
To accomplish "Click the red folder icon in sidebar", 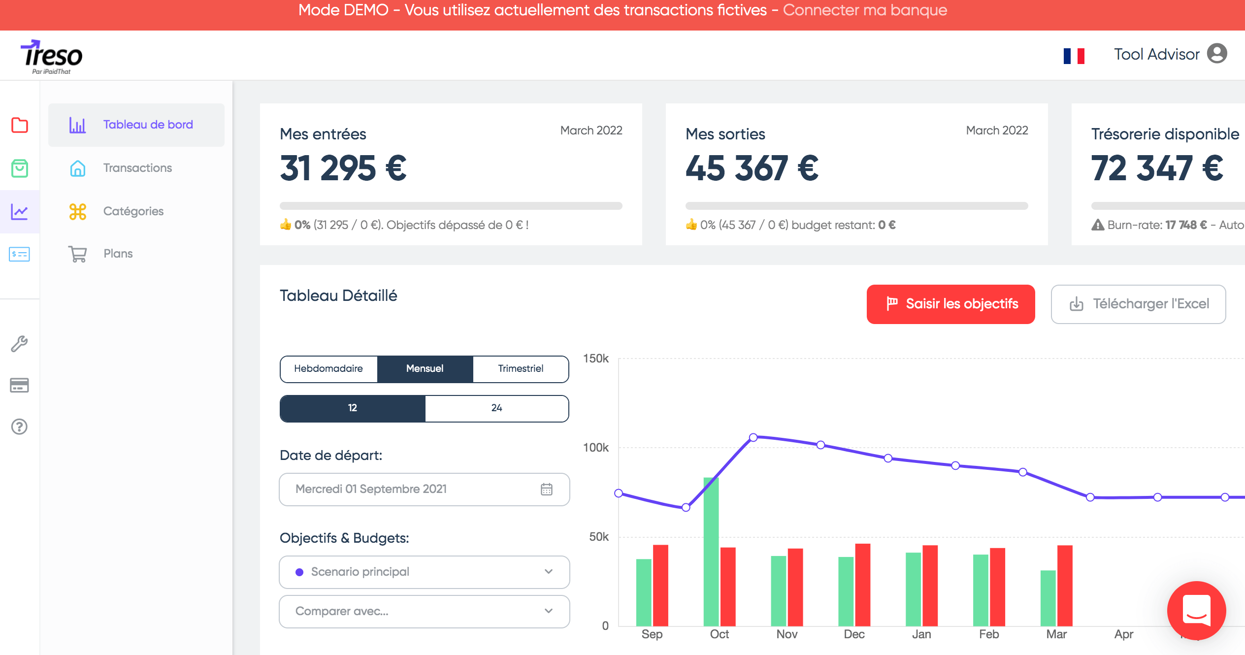I will 20,125.
